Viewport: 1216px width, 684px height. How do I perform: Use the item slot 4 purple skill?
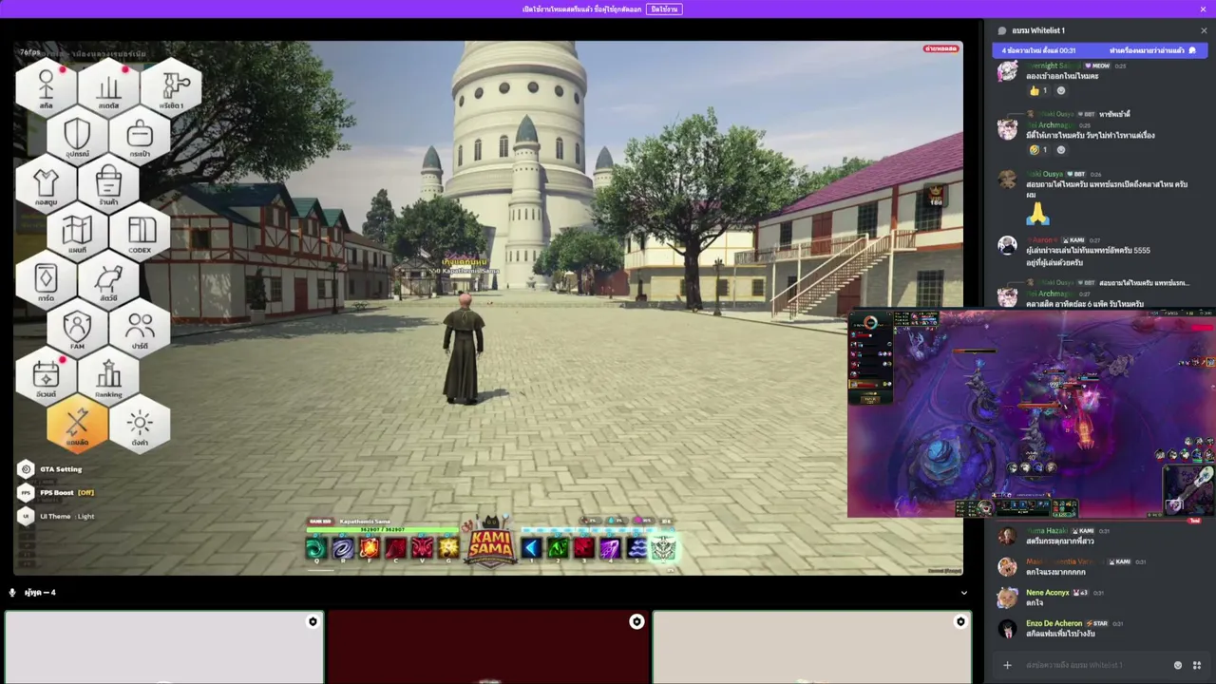(x=610, y=547)
